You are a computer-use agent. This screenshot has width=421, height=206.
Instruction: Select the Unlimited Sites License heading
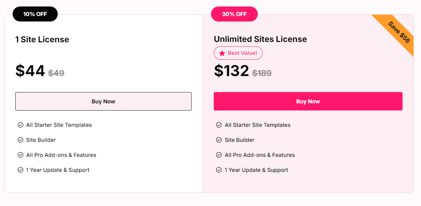(x=260, y=39)
